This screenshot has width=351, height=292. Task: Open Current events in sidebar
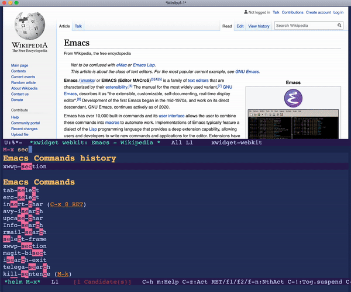23,77
